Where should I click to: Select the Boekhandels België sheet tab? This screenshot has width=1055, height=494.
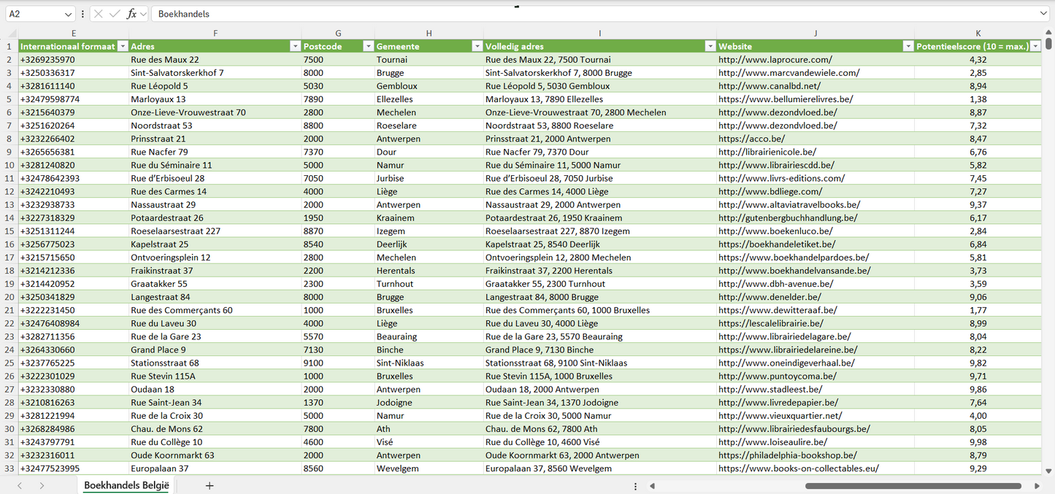pos(126,485)
